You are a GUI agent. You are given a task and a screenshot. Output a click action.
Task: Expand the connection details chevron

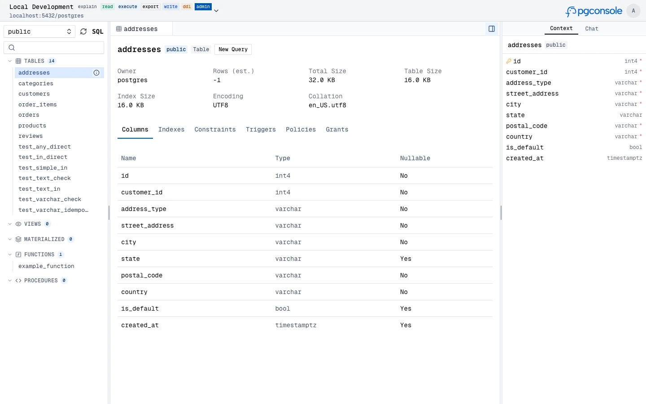216,10
